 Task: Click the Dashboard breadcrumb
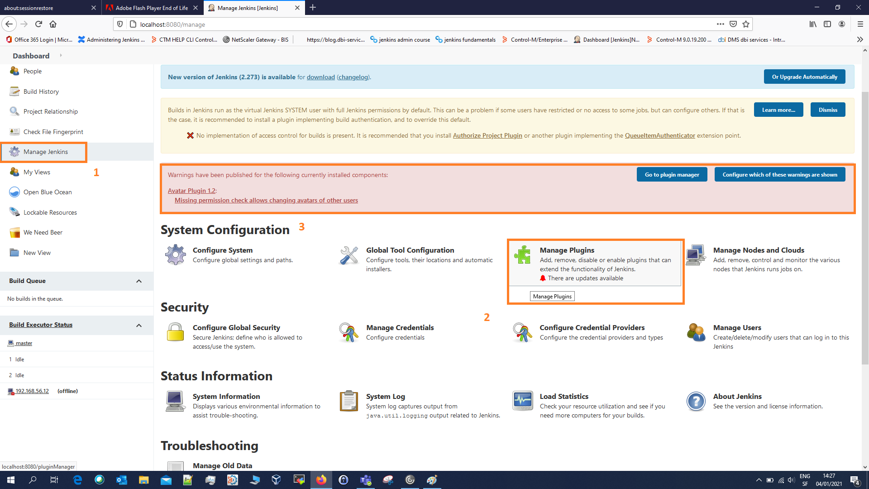click(x=31, y=56)
